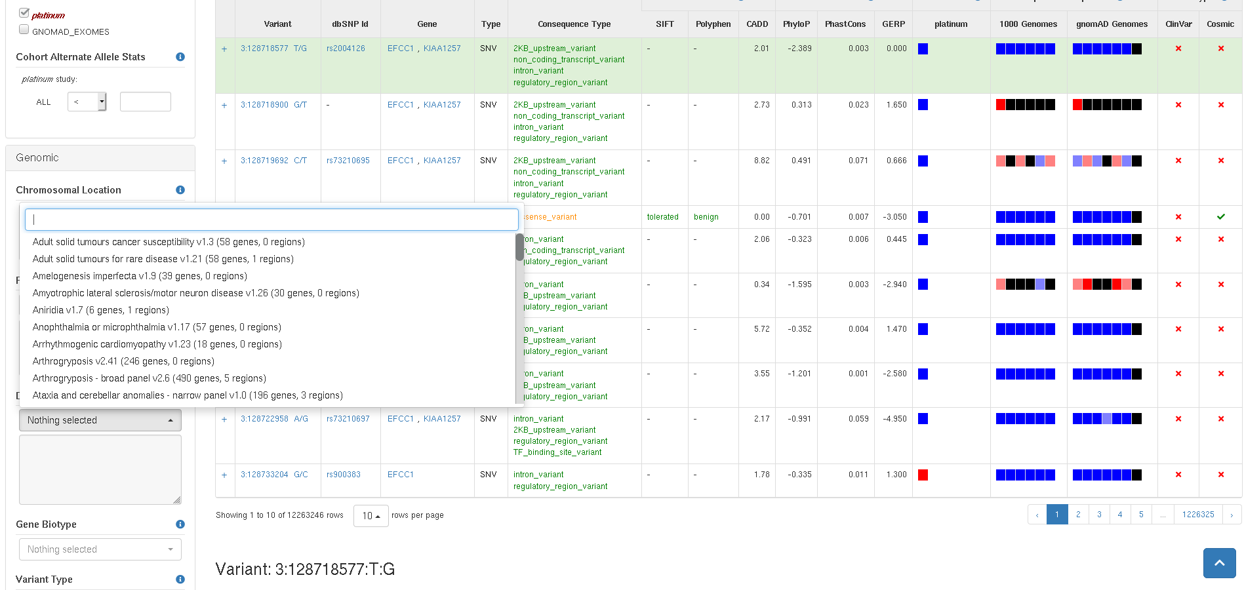The width and height of the screenshot is (1244, 590).
Task: Enable the GNOMAD_EXOMES checkbox
Action: click(24, 29)
